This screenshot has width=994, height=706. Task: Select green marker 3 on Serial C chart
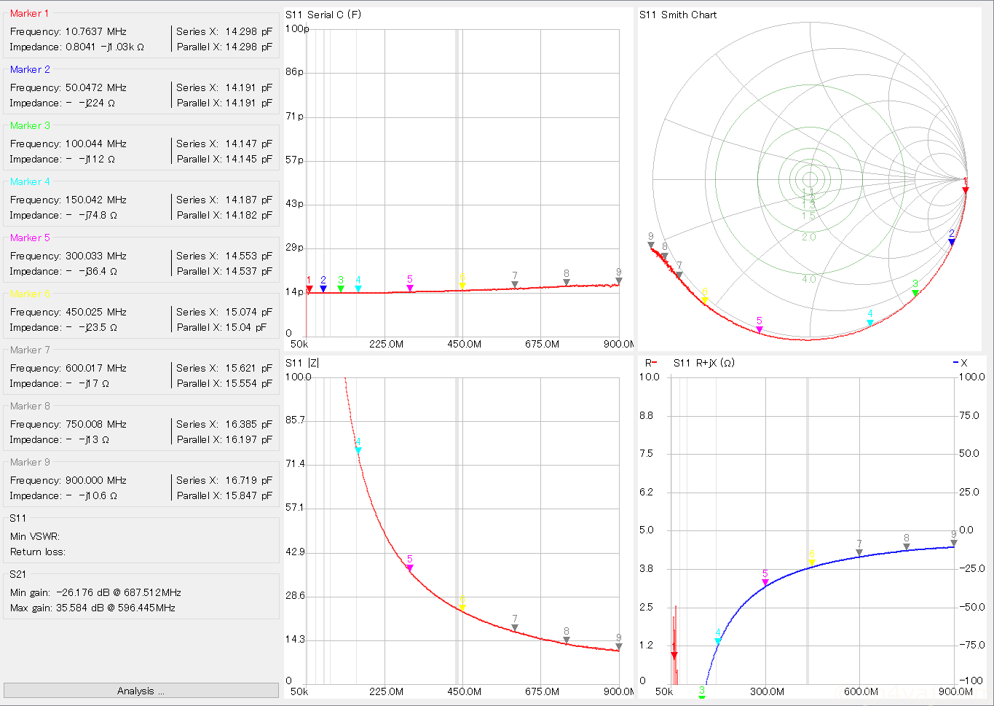(341, 289)
